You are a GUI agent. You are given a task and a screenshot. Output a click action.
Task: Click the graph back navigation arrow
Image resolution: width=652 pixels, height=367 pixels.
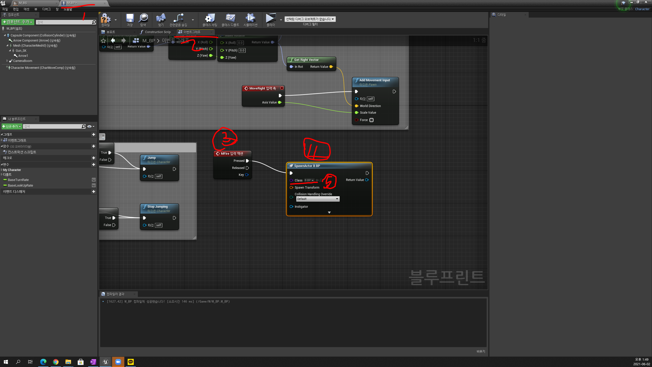(x=113, y=40)
